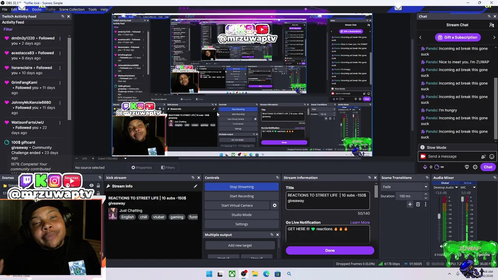Click the purple Done button
The image size is (498, 280).
[x=330, y=250]
